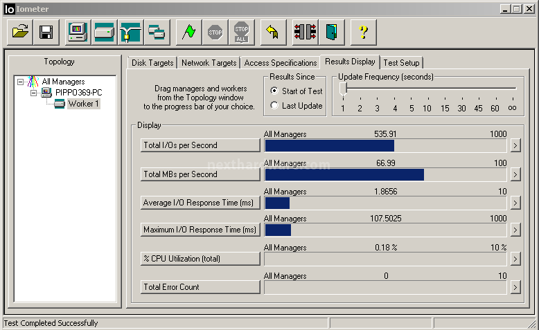539x330 pixels.
Task: Stop current test icon
Action: pos(215,33)
